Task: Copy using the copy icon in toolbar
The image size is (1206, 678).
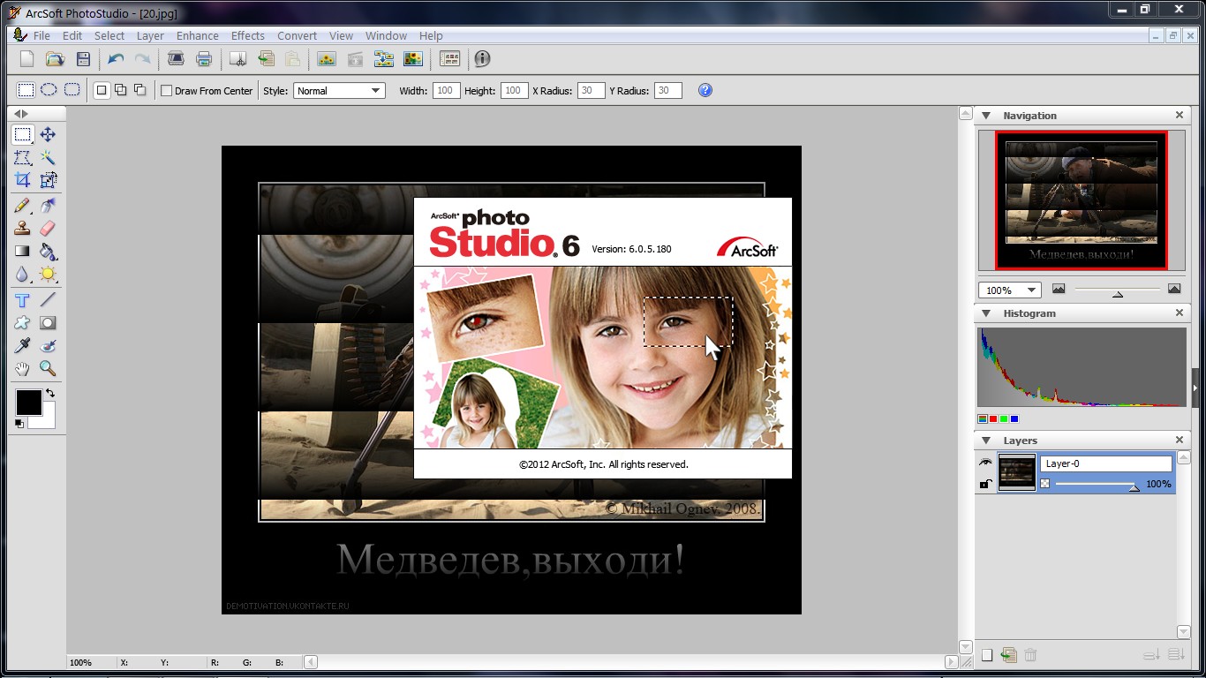Action: click(266, 59)
